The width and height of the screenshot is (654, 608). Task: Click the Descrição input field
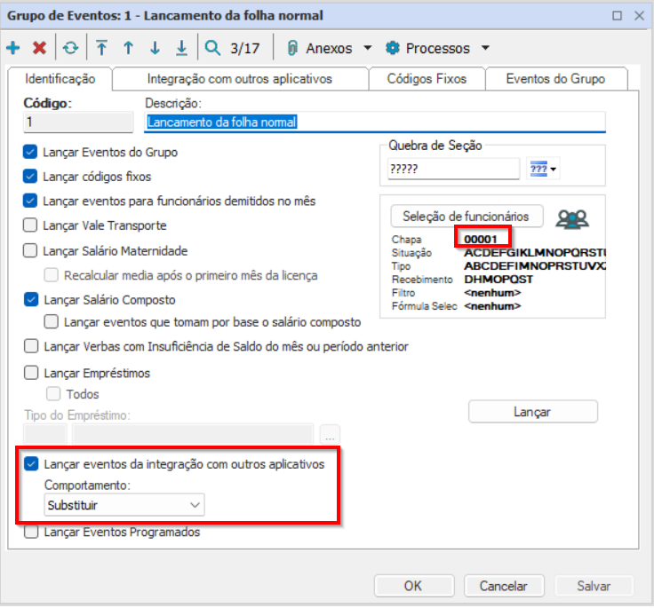(x=375, y=122)
